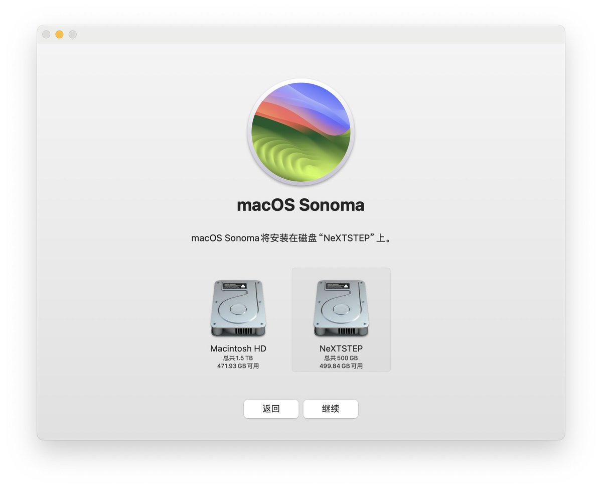This screenshot has height=489, width=602.
Task: Click the yellow minimize window button
Action: pyautogui.click(x=59, y=34)
